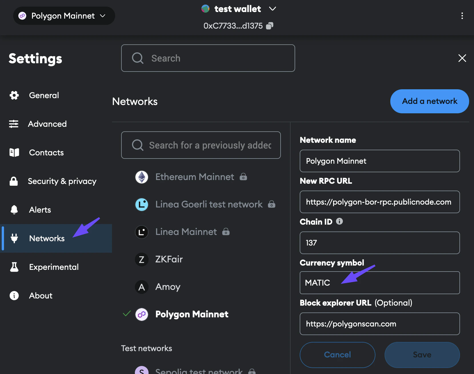
Task: Switch to the About settings section
Action: pyautogui.click(x=40, y=296)
